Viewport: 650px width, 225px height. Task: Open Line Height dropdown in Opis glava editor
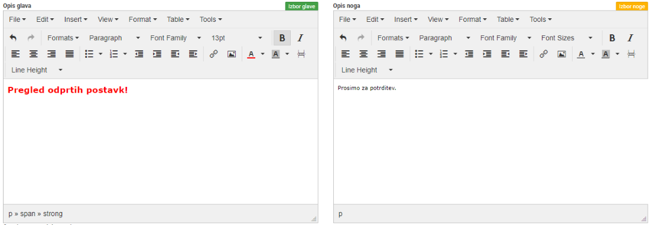37,70
